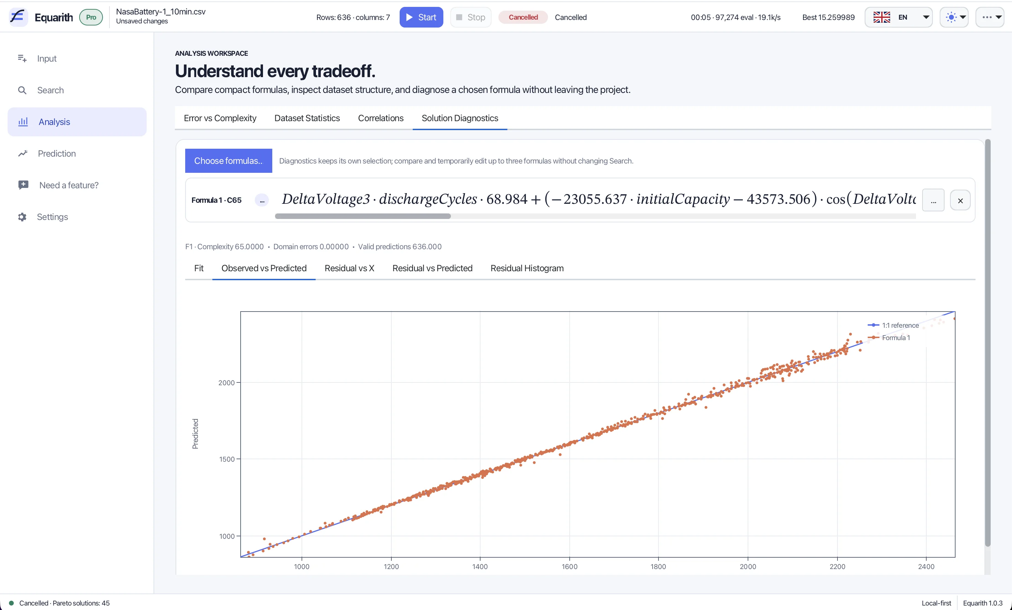Image resolution: width=1012 pixels, height=610 pixels.
Task: Open Residual vs Predicted tab
Action: coord(432,268)
